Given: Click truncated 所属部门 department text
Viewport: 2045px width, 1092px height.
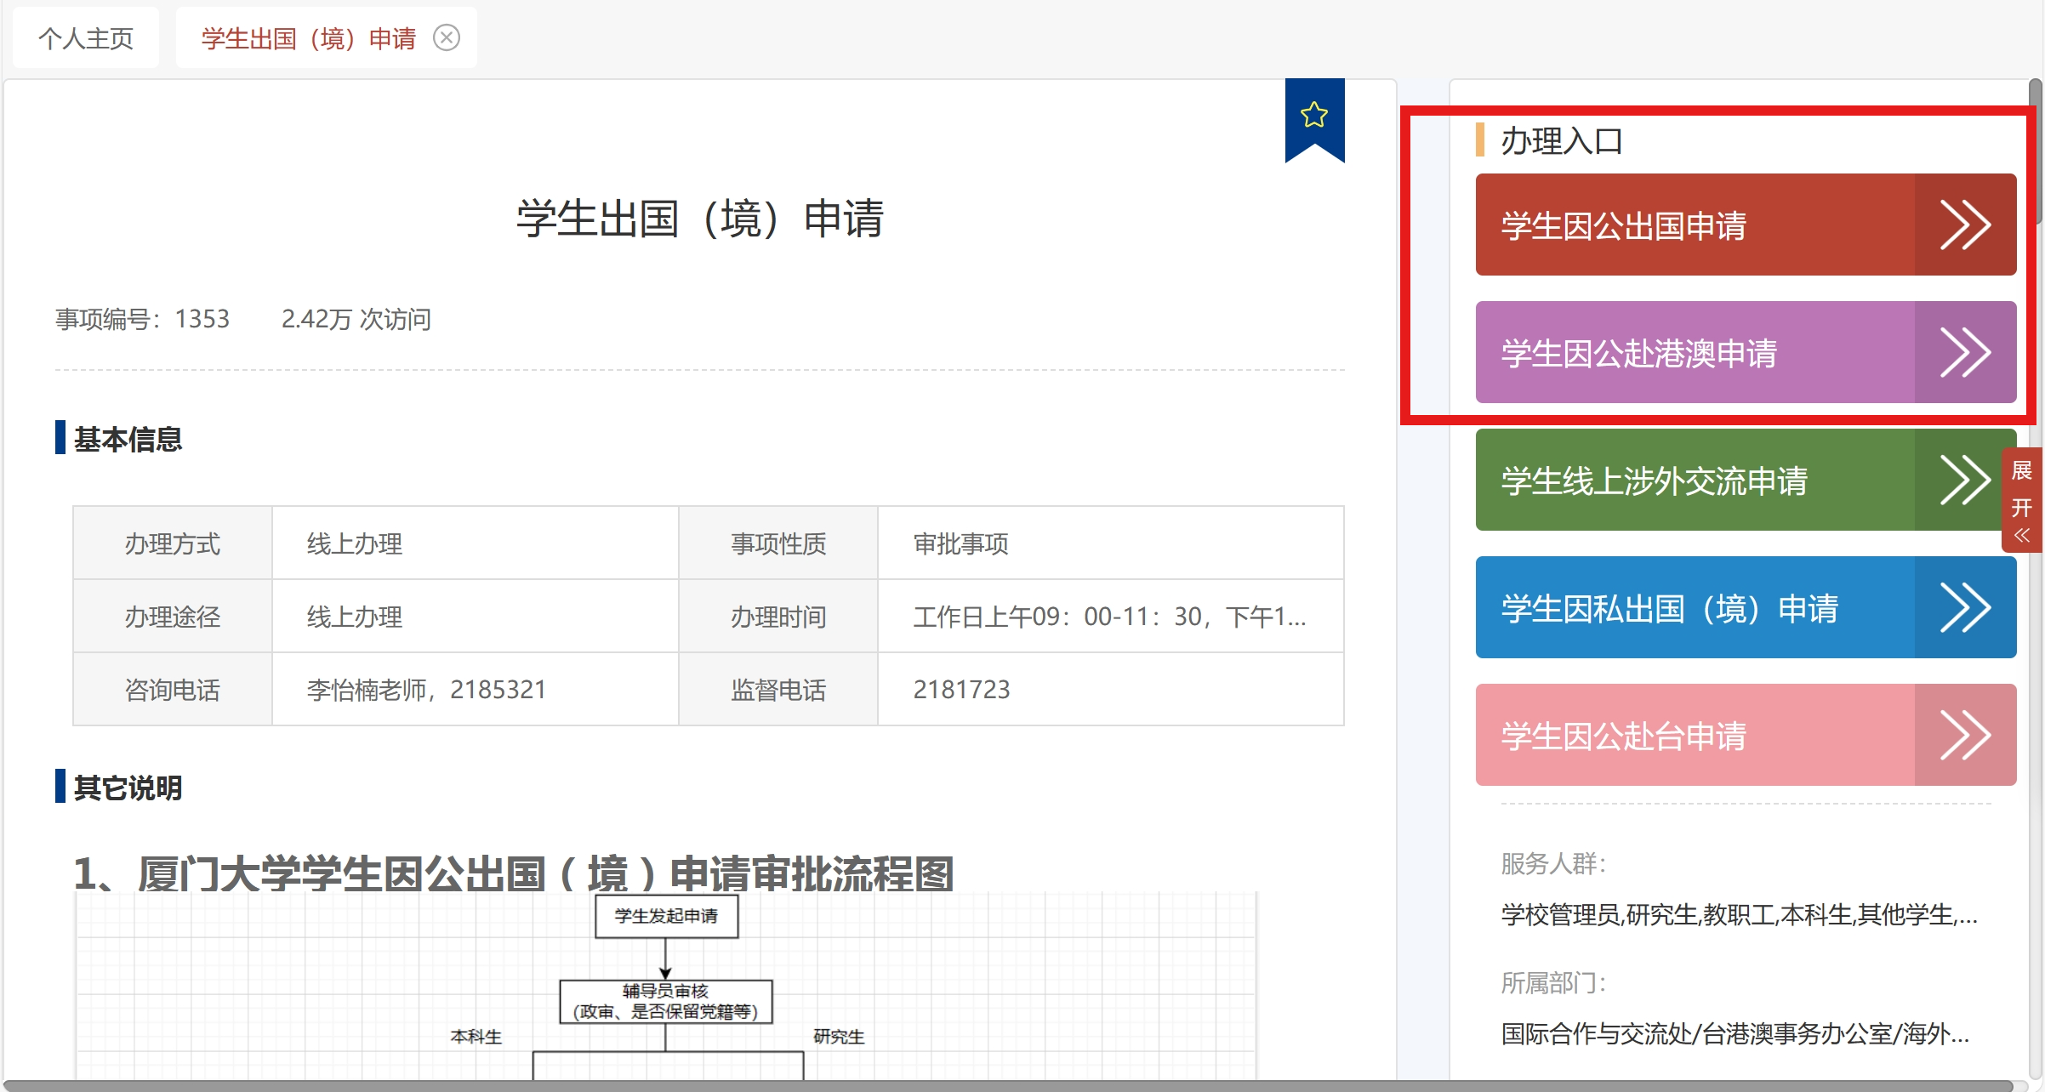Looking at the screenshot, I should coord(1734,1034).
